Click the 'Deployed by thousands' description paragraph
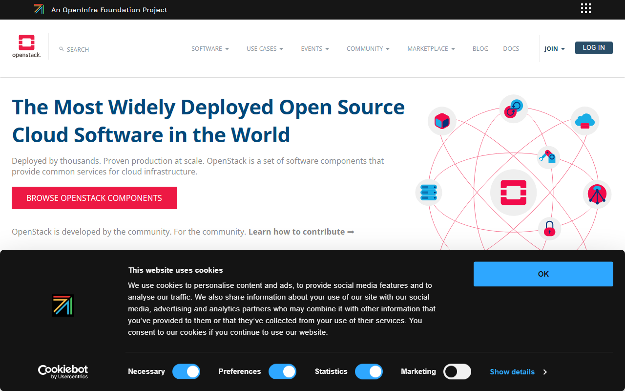Viewport: 625px width, 391px height. point(198,166)
